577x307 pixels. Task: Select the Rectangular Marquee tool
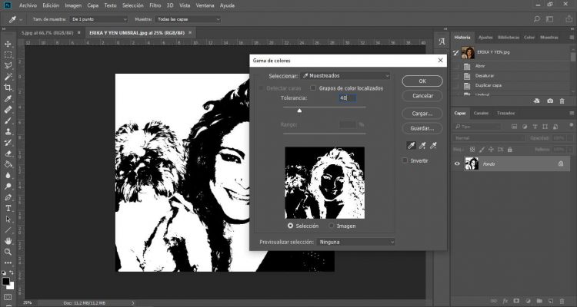click(8, 54)
